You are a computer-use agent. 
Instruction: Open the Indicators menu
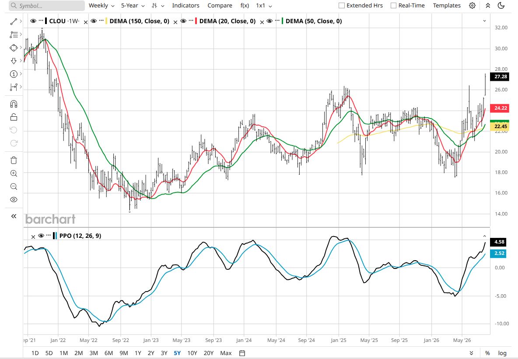click(x=185, y=6)
